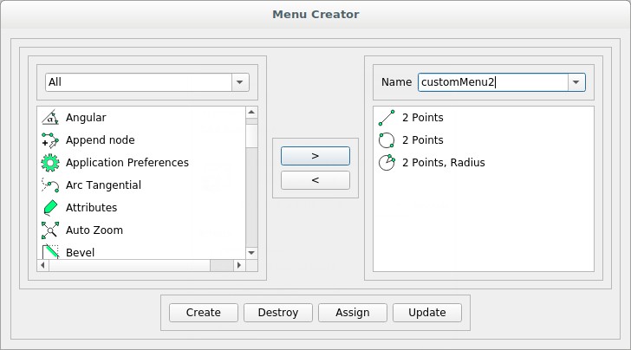
Task: Add action with the > button
Action: pos(315,156)
